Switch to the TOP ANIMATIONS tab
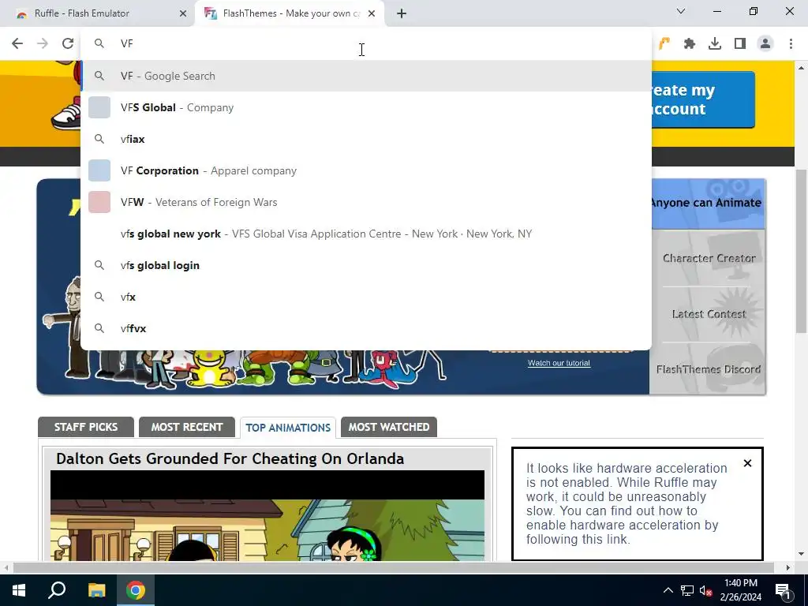Viewport: 808px width, 606px height. click(x=288, y=428)
